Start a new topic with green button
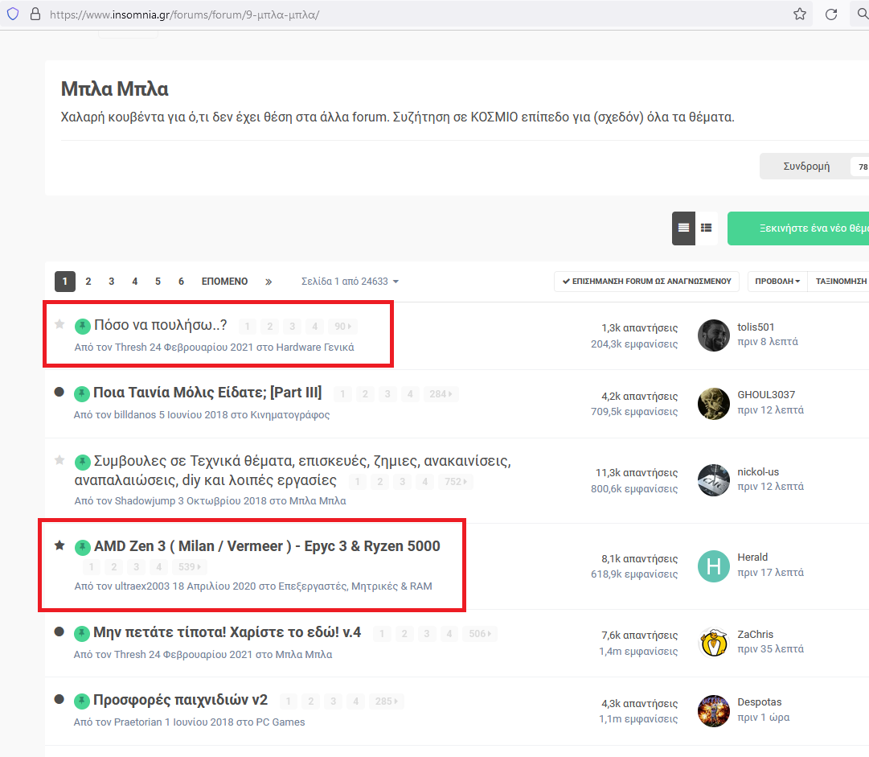The image size is (869, 757). point(798,228)
